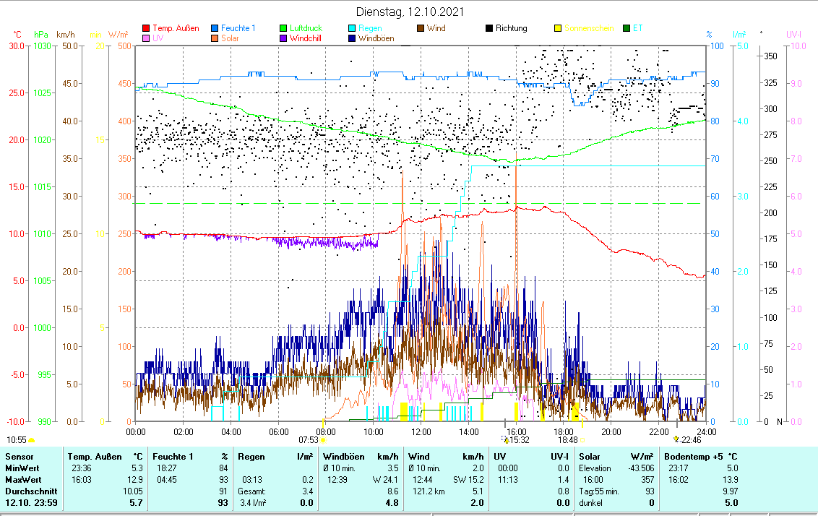
Task: Click the green ET legend label
Action: coord(638,28)
